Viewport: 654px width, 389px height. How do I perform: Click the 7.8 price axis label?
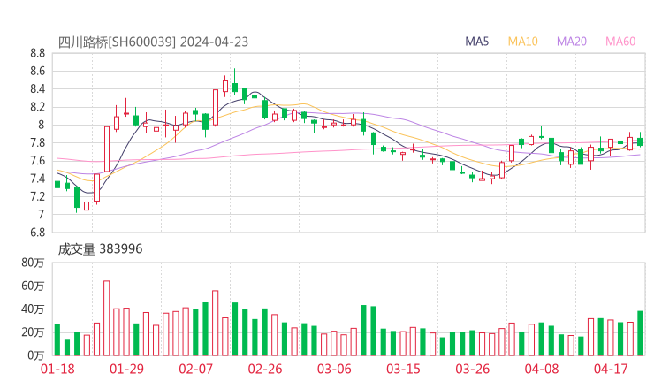(37, 142)
